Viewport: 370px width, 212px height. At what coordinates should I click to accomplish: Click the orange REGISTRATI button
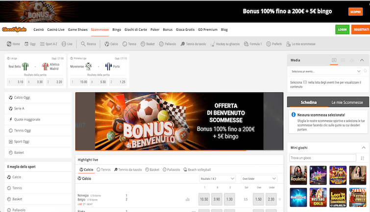pyautogui.click(x=361, y=30)
